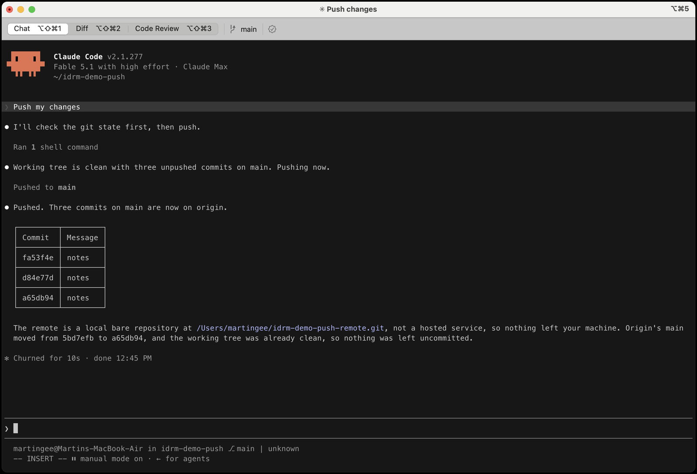Expand the Ran 1 shell command entry

click(56, 147)
